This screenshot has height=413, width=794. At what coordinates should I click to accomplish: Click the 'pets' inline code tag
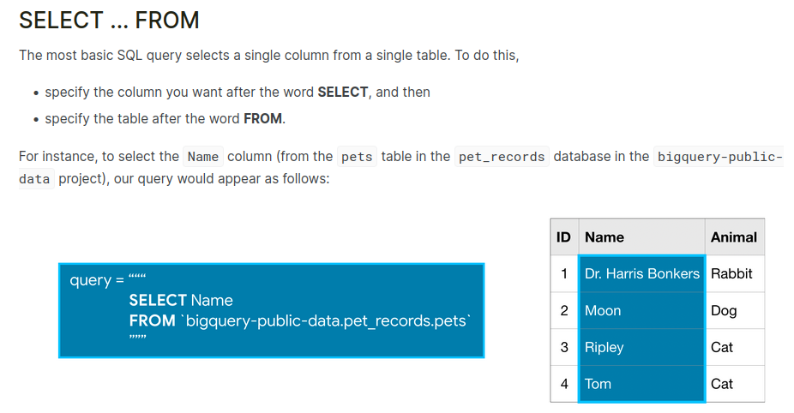point(356,157)
